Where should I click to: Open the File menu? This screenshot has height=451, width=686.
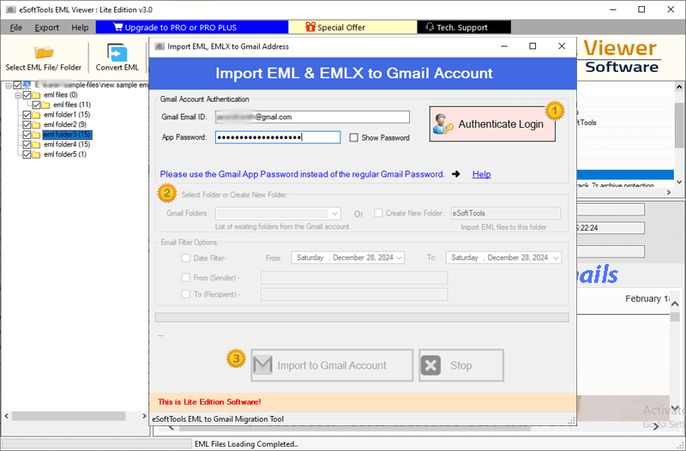click(15, 27)
